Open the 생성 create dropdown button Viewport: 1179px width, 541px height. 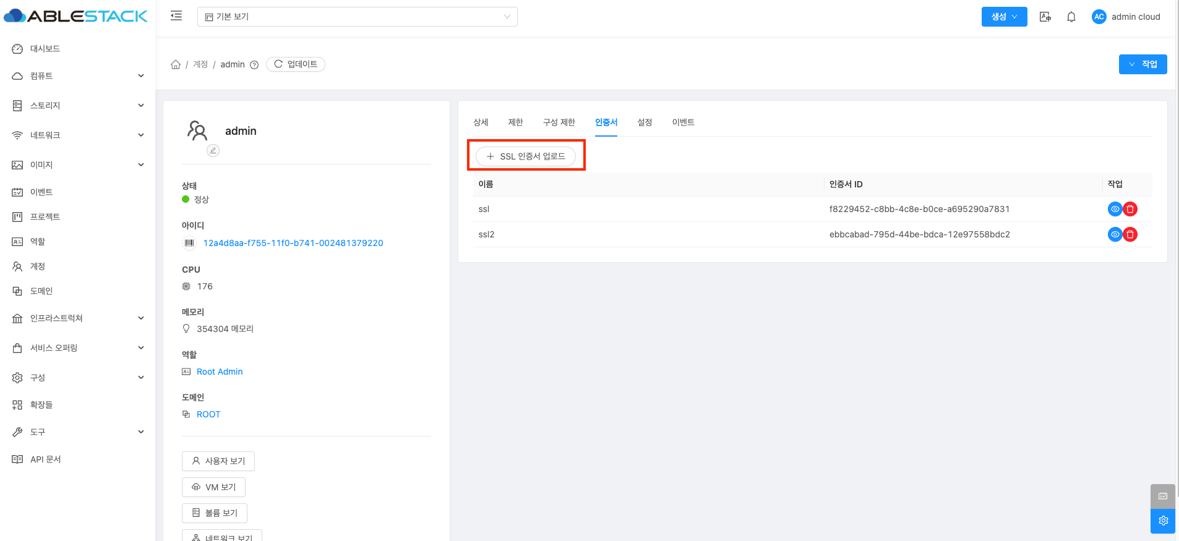(x=1004, y=17)
